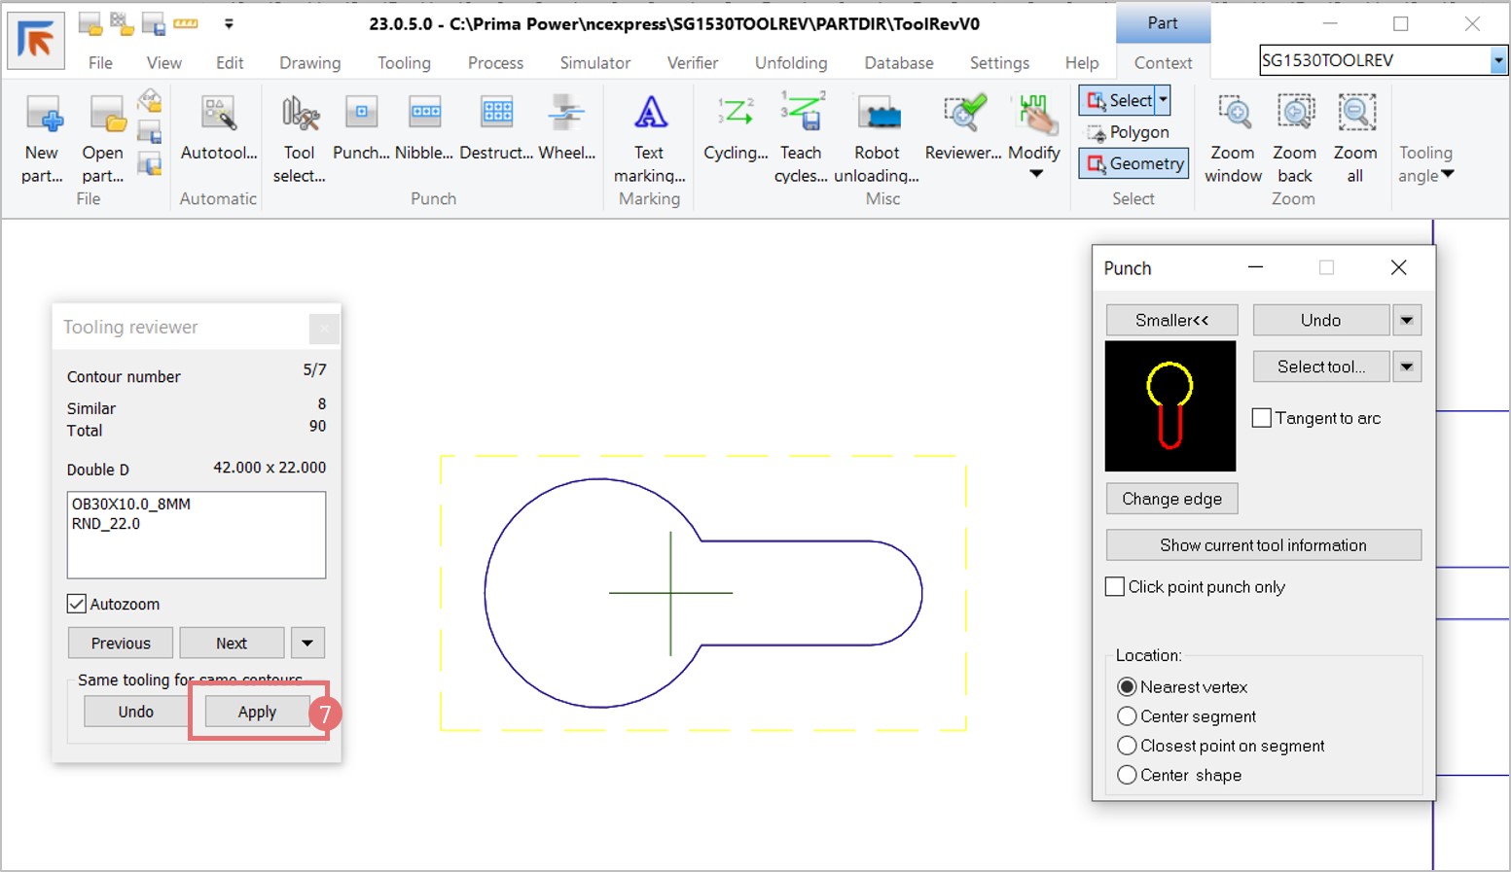Click the Show current tool information button
The width and height of the screenshot is (1511, 872).
1263,545
